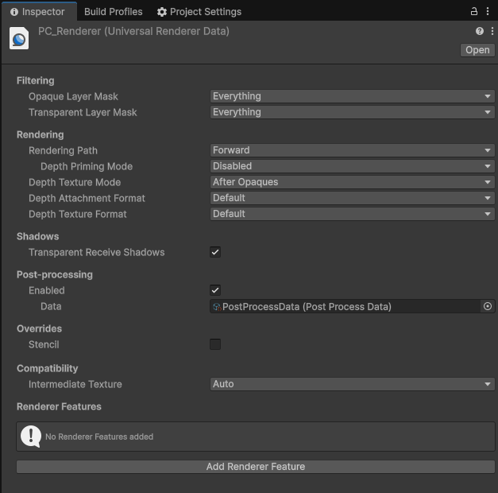Click the Depth Texture Mode label
The width and height of the screenshot is (498, 493).
75,182
